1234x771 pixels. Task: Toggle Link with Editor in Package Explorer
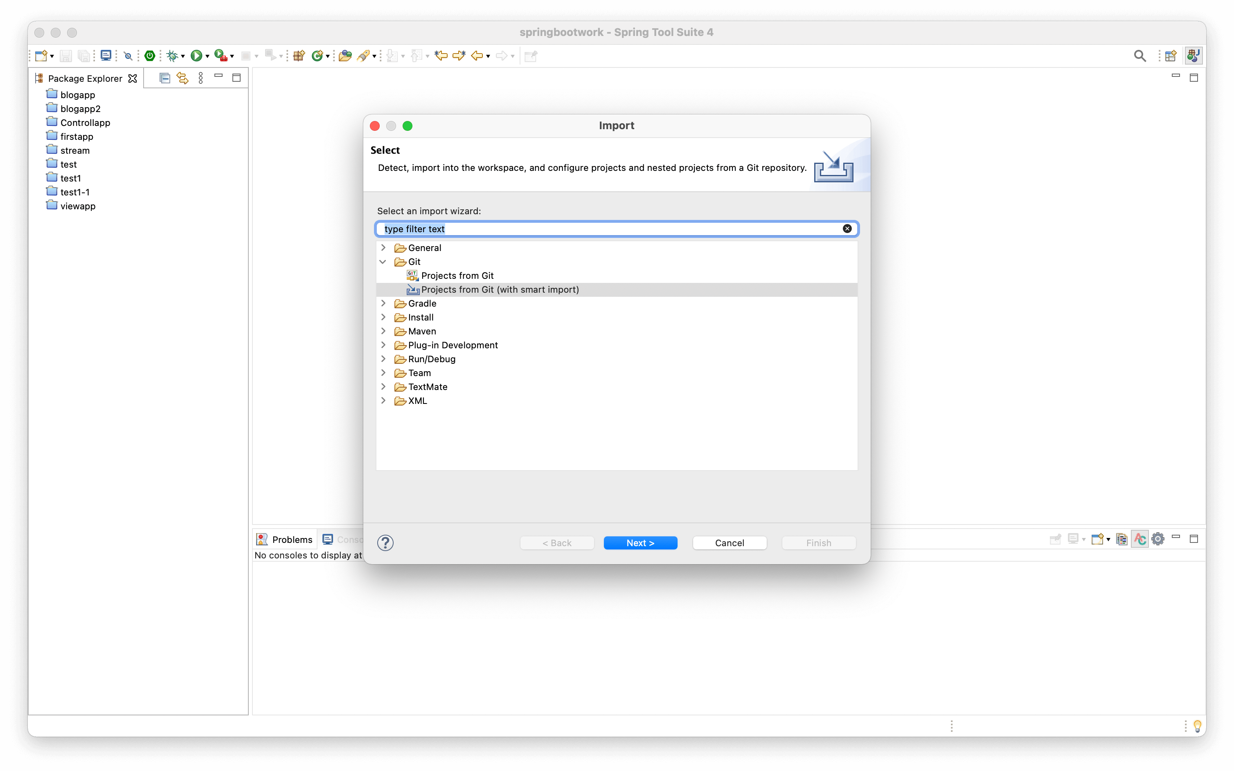tap(182, 78)
